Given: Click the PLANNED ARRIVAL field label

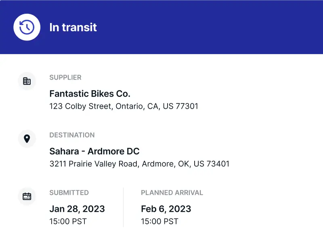Looking at the screenshot, I should pos(172,193).
